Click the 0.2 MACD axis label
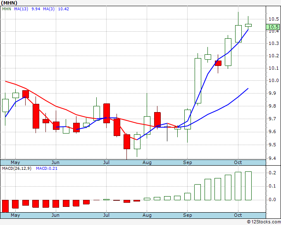 tap(272, 173)
